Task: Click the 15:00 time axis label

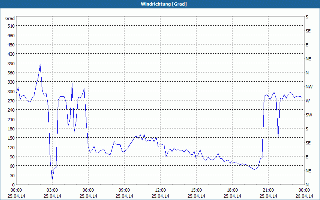Action: pos(196,190)
